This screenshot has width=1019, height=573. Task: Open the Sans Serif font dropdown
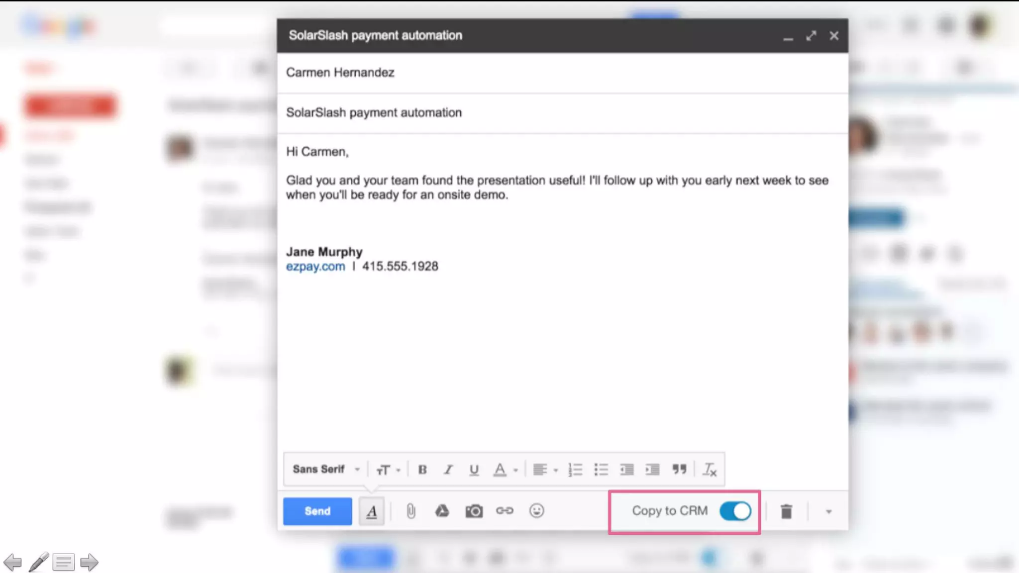(x=326, y=469)
